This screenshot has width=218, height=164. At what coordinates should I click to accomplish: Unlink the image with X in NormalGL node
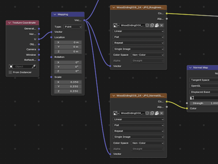click(161, 113)
